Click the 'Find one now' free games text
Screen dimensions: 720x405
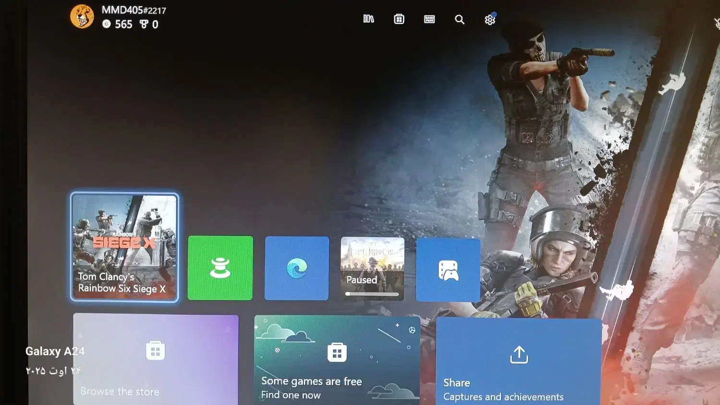click(290, 395)
